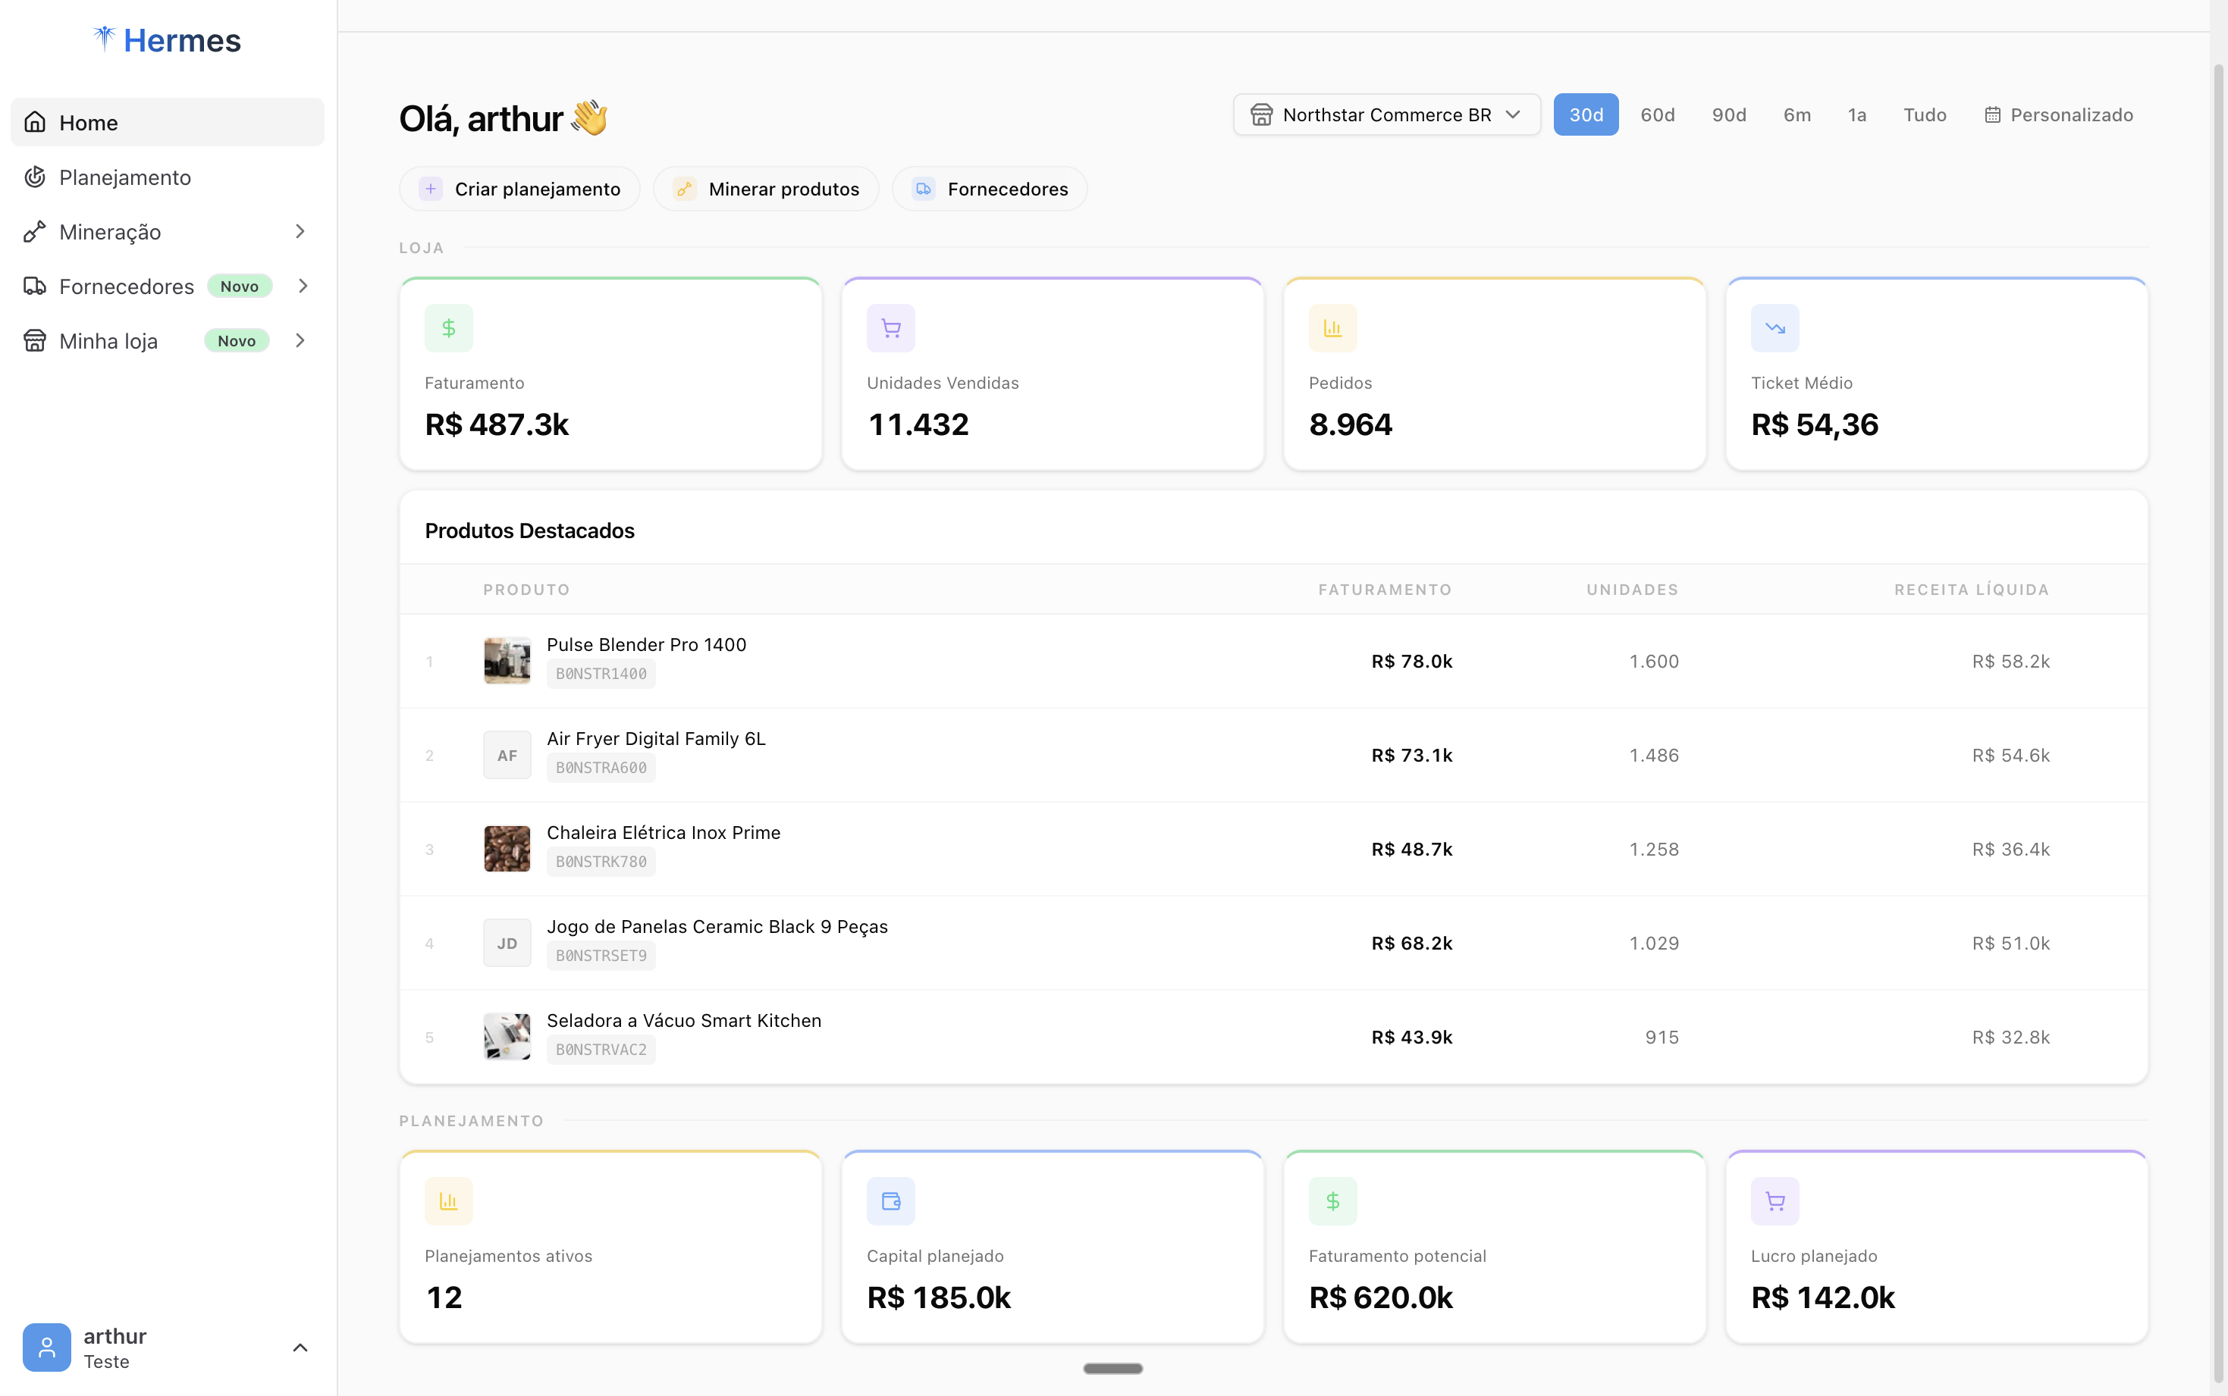Select the Home icon in the sidebar
Image resolution: width=2228 pixels, height=1396 pixels.
[x=34, y=121]
